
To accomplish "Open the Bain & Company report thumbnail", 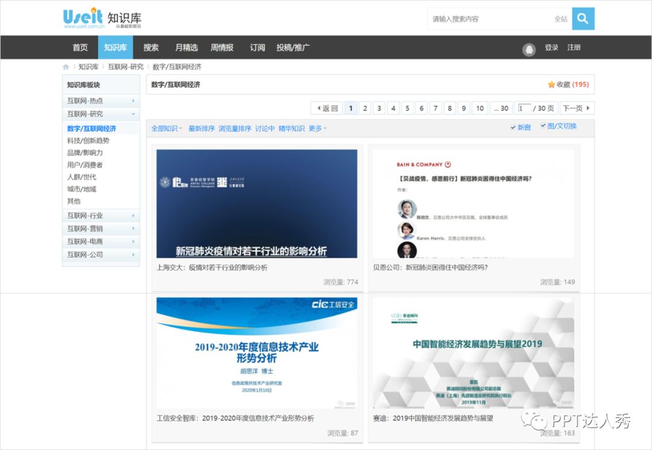I will coord(474,204).
